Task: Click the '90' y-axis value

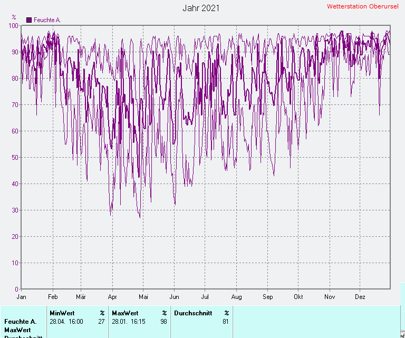Action: coord(15,52)
